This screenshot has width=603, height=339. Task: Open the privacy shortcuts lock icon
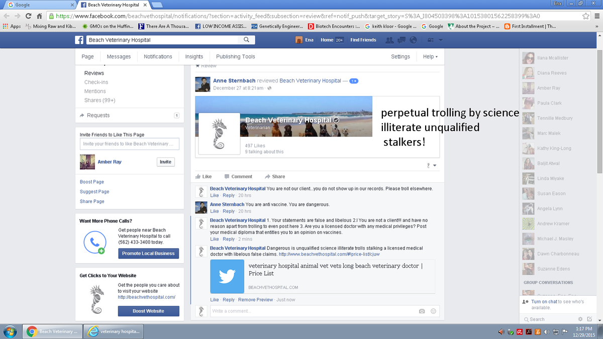[x=431, y=40]
